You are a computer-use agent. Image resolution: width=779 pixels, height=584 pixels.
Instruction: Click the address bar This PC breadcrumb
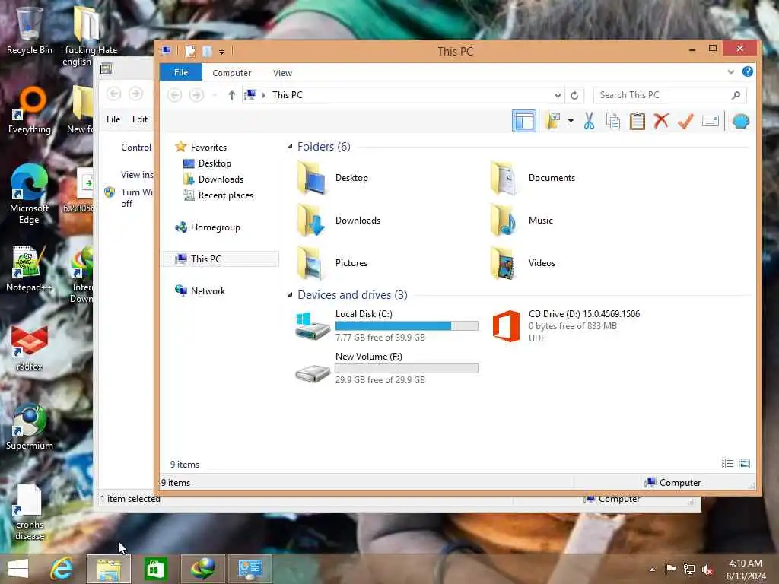[287, 95]
